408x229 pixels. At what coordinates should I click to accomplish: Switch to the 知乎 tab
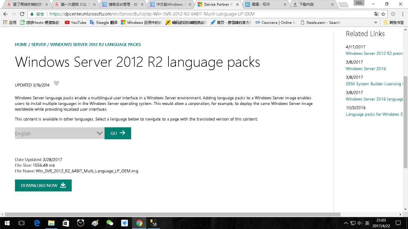265,4
